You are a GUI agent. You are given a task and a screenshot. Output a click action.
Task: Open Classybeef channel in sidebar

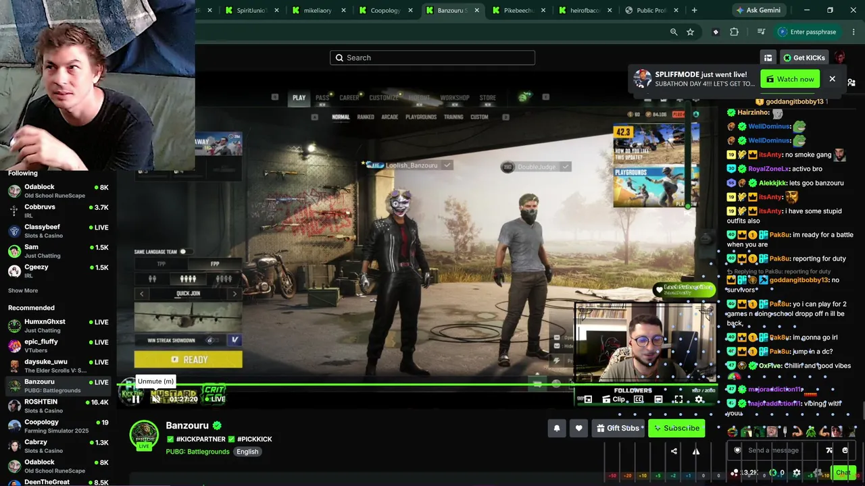pyautogui.click(x=57, y=231)
